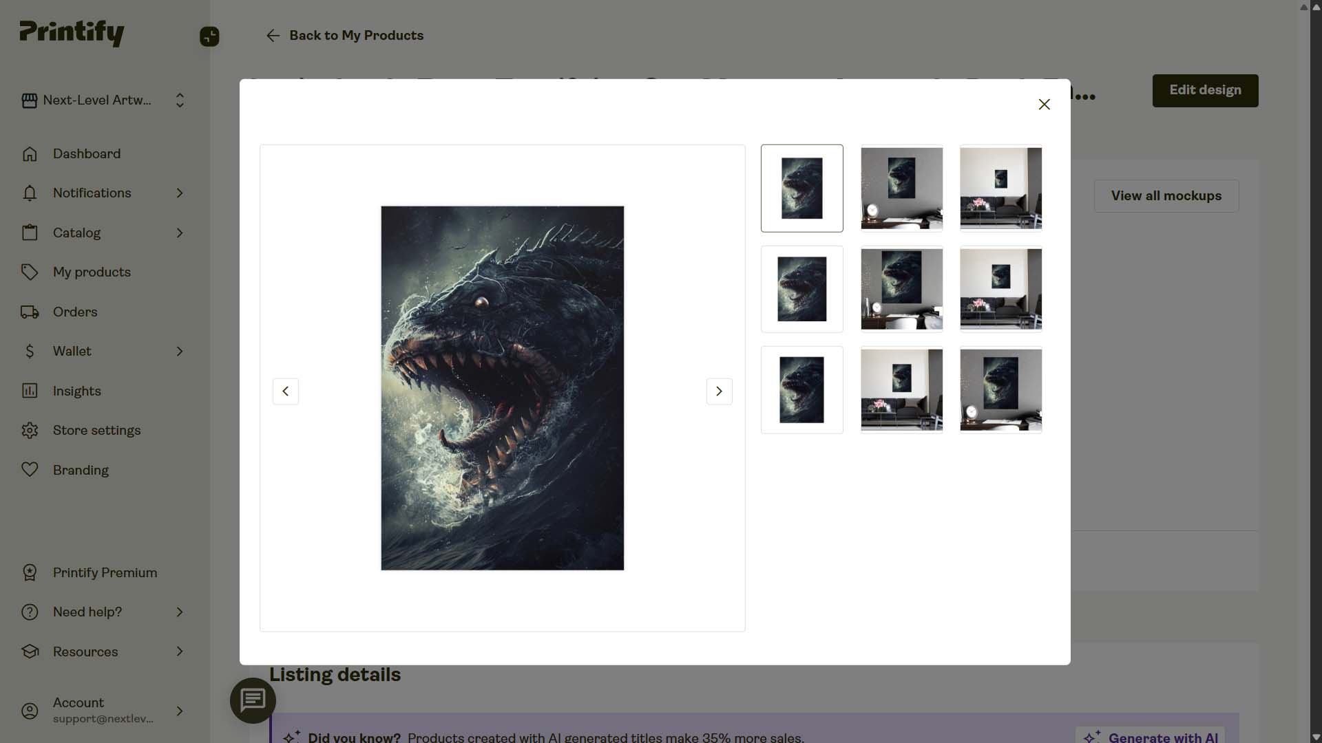Click the Wallet dollar icon

pos(30,351)
